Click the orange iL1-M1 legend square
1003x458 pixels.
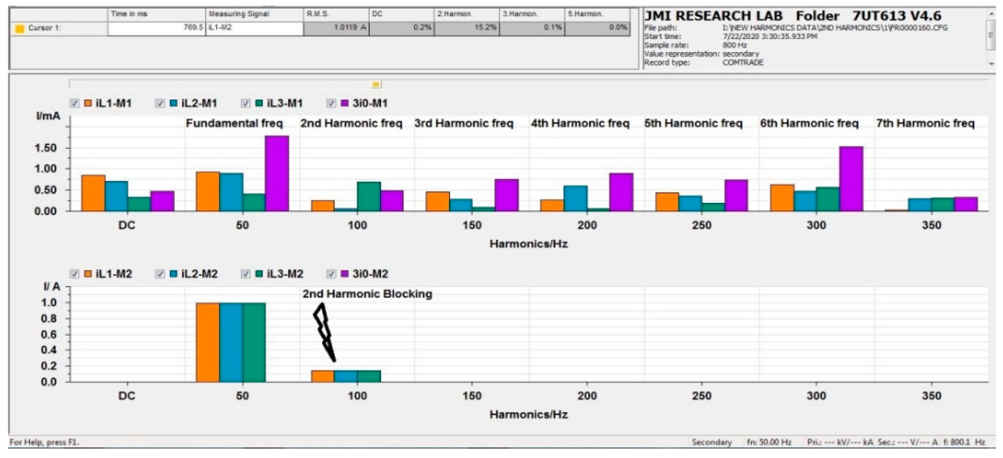click(x=88, y=103)
